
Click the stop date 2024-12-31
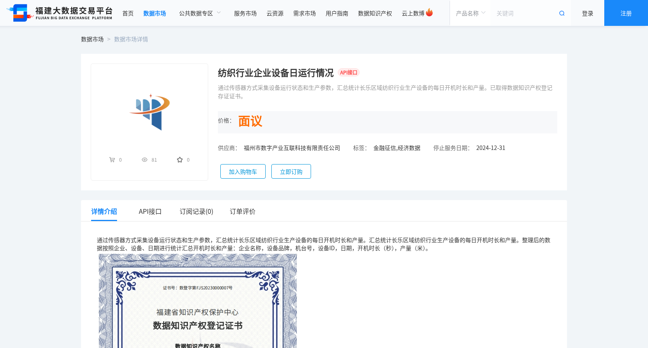pos(491,148)
